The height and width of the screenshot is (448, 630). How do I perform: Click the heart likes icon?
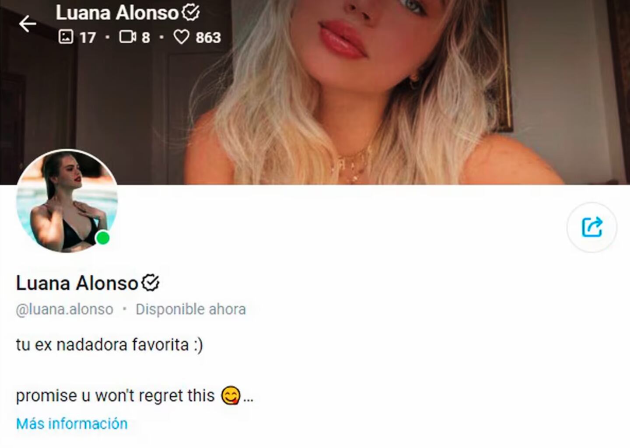[182, 37]
